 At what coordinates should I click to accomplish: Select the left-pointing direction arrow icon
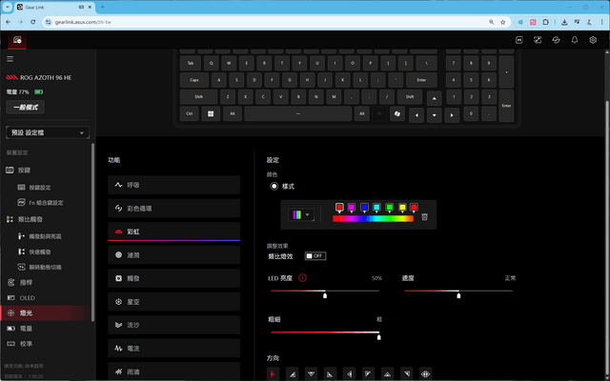[x=349, y=374]
